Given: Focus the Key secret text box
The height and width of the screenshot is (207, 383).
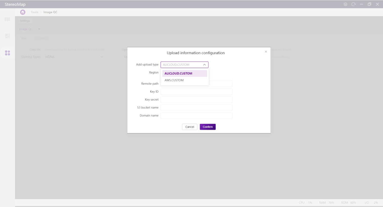Looking at the screenshot, I should point(196,100).
